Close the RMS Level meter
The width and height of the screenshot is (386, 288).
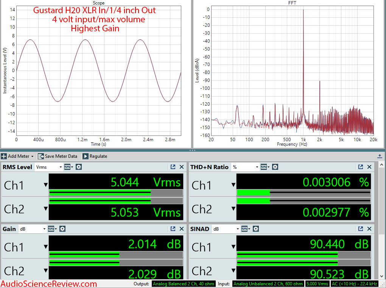click(x=182, y=167)
